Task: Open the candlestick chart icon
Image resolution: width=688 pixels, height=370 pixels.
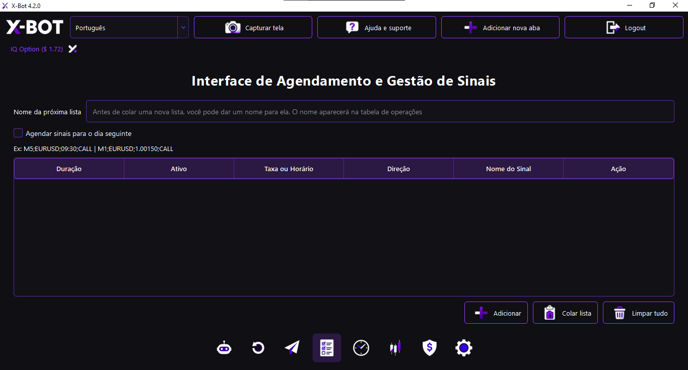Action: (395, 348)
